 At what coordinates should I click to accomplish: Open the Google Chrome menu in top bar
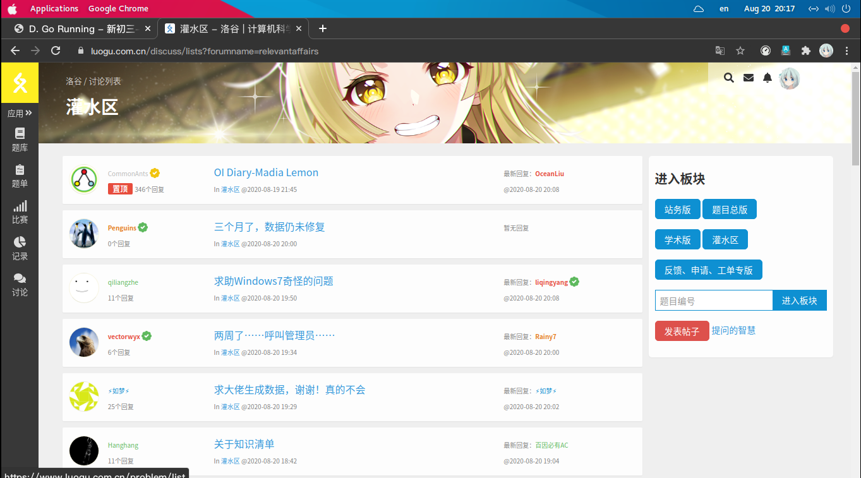[118, 9]
